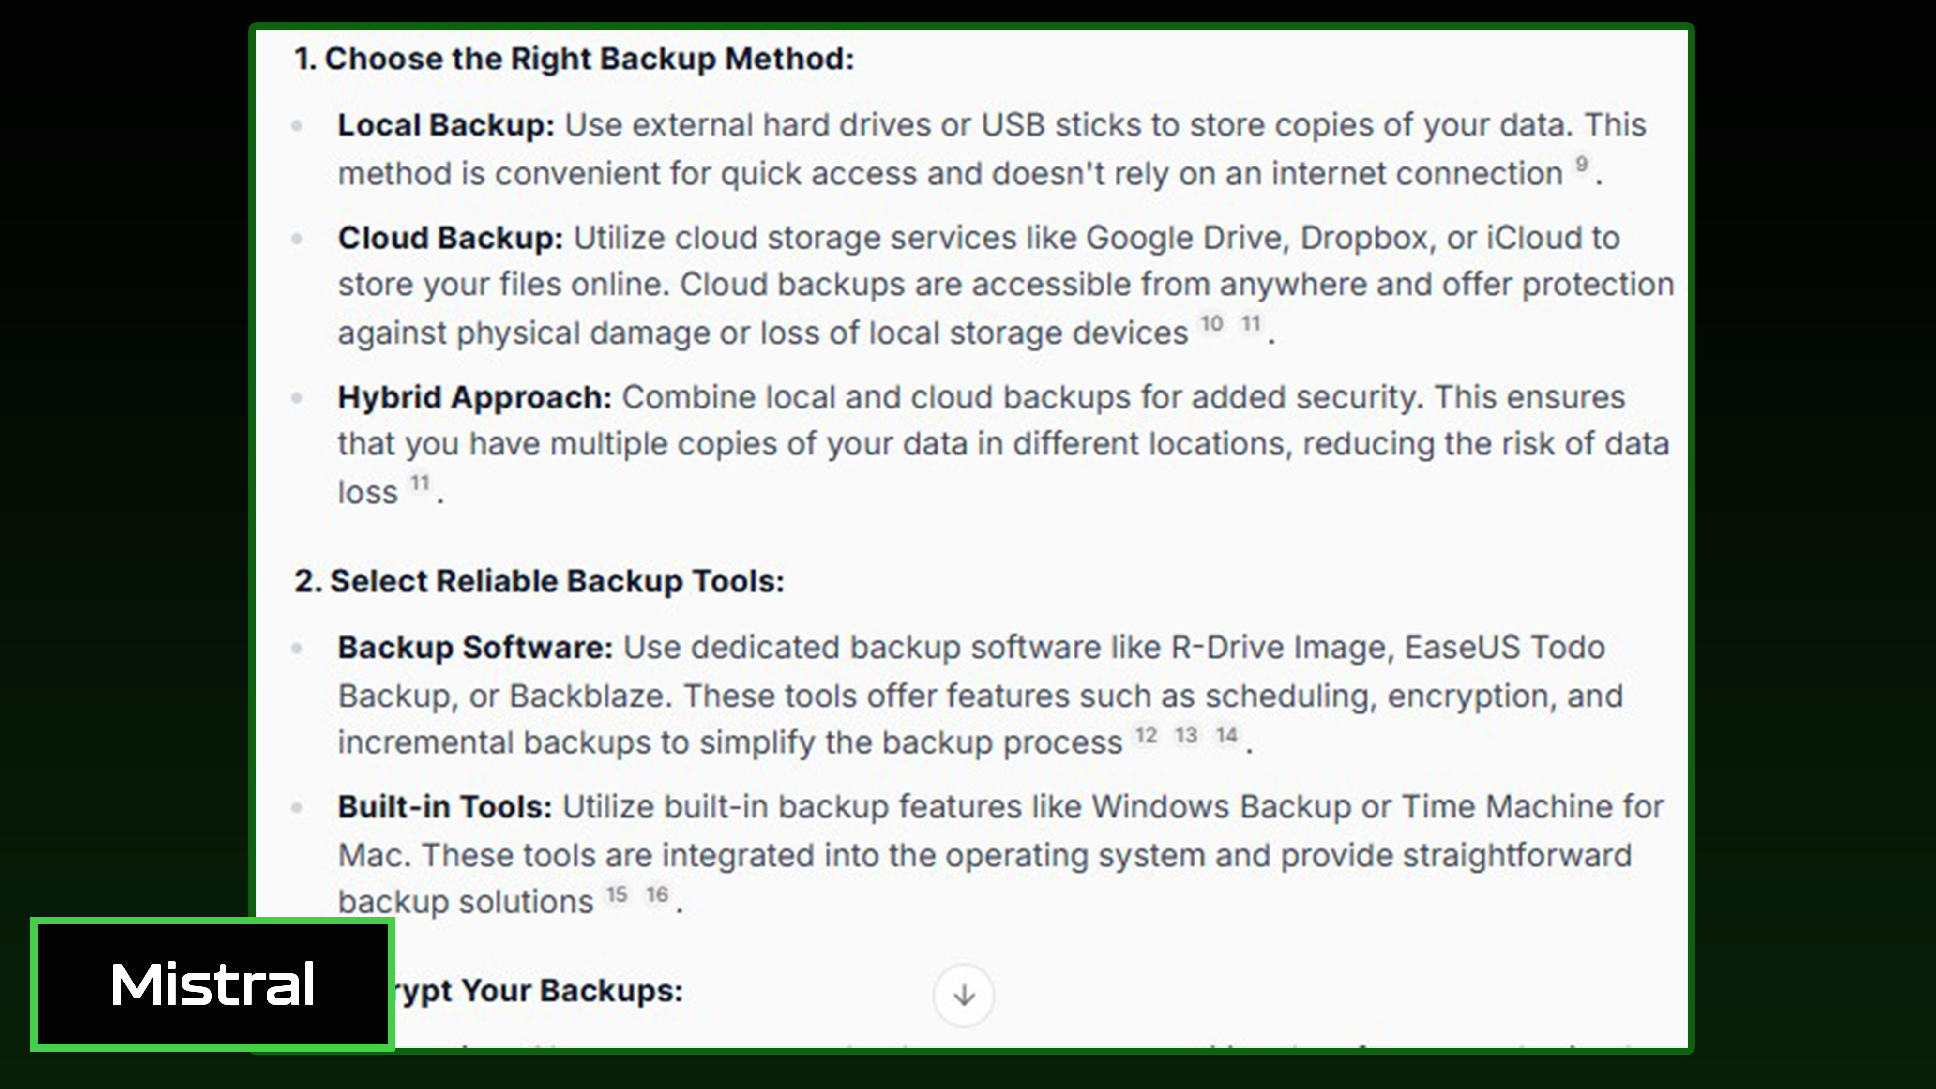The image size is (1936, 1089).
Task: Open citation 9 after internet connection
Action: coord(1582,165)
